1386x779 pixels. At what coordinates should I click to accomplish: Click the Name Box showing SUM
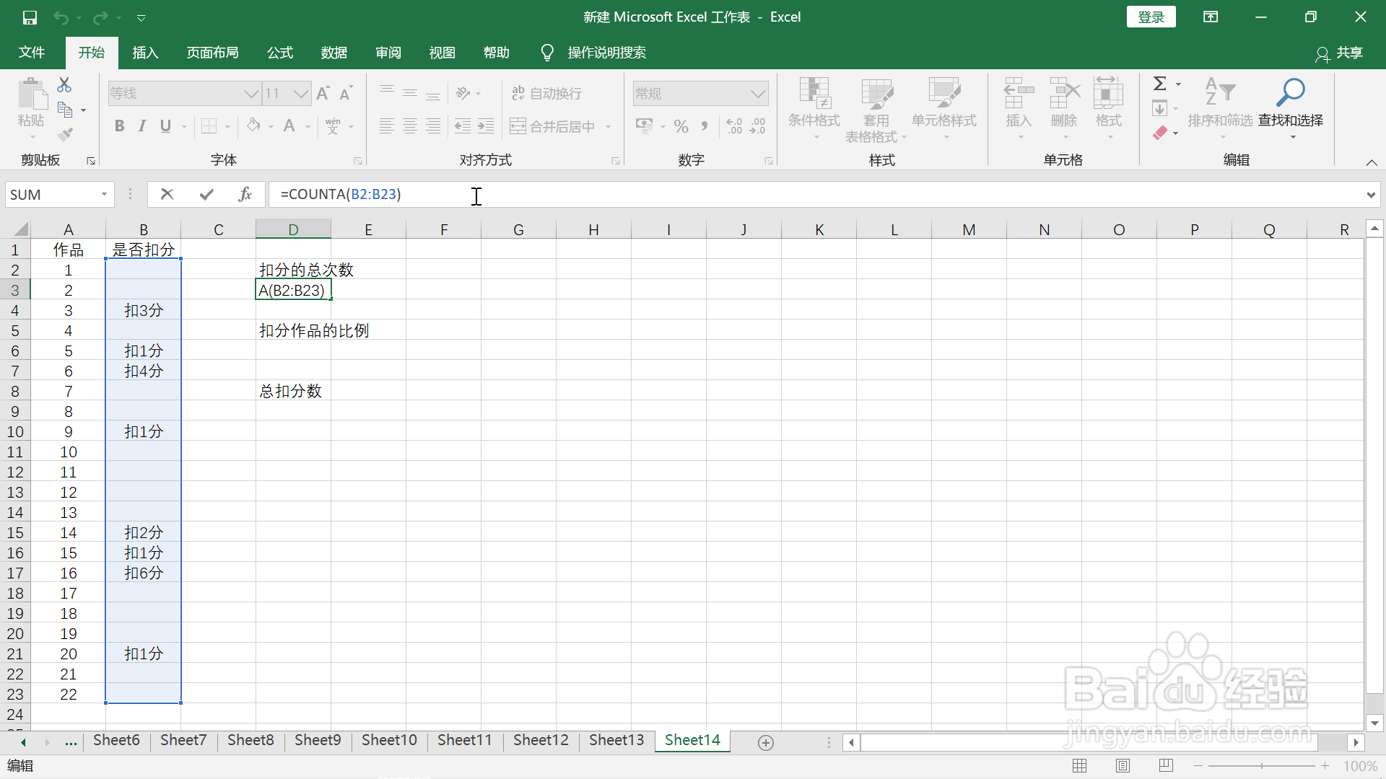tap(51, 194)
